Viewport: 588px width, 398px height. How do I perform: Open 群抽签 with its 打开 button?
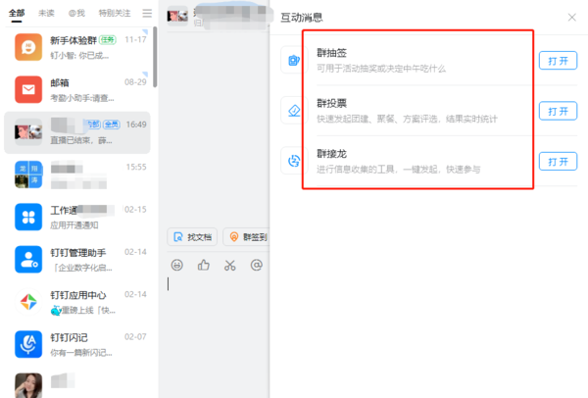click(558, 61)
